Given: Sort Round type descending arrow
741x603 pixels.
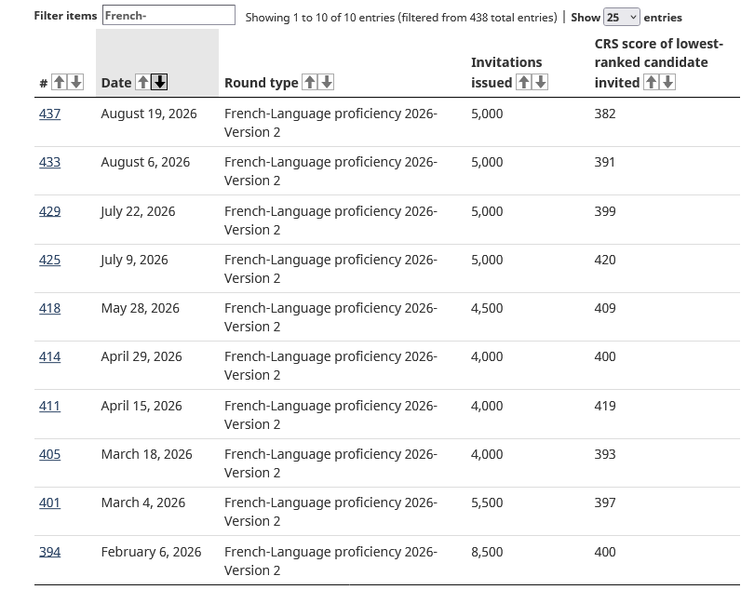Looking at the screenshot, I should click(x=327, y=82).
